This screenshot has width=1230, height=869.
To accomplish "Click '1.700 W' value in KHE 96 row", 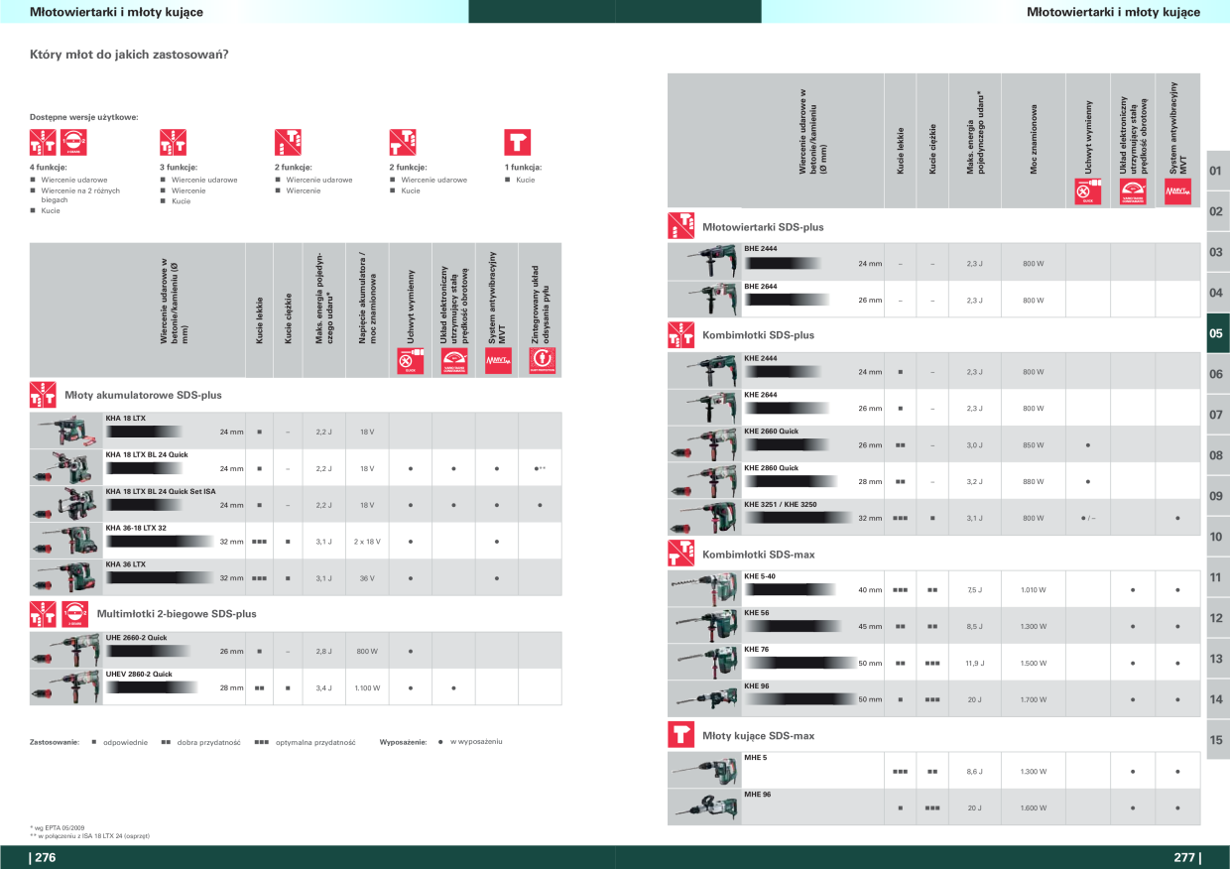I will [1034, 699].
